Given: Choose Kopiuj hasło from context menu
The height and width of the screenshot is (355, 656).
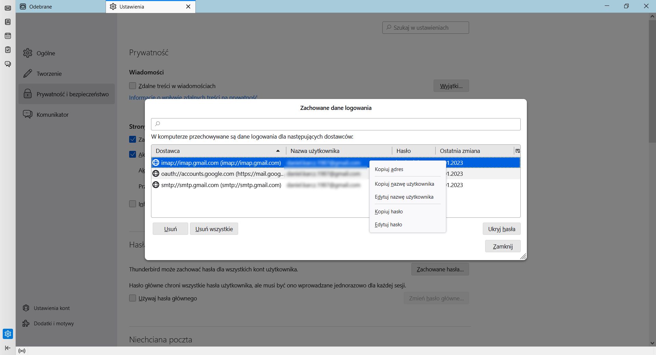Looking at the screenshot, I should tap(408, 212).
